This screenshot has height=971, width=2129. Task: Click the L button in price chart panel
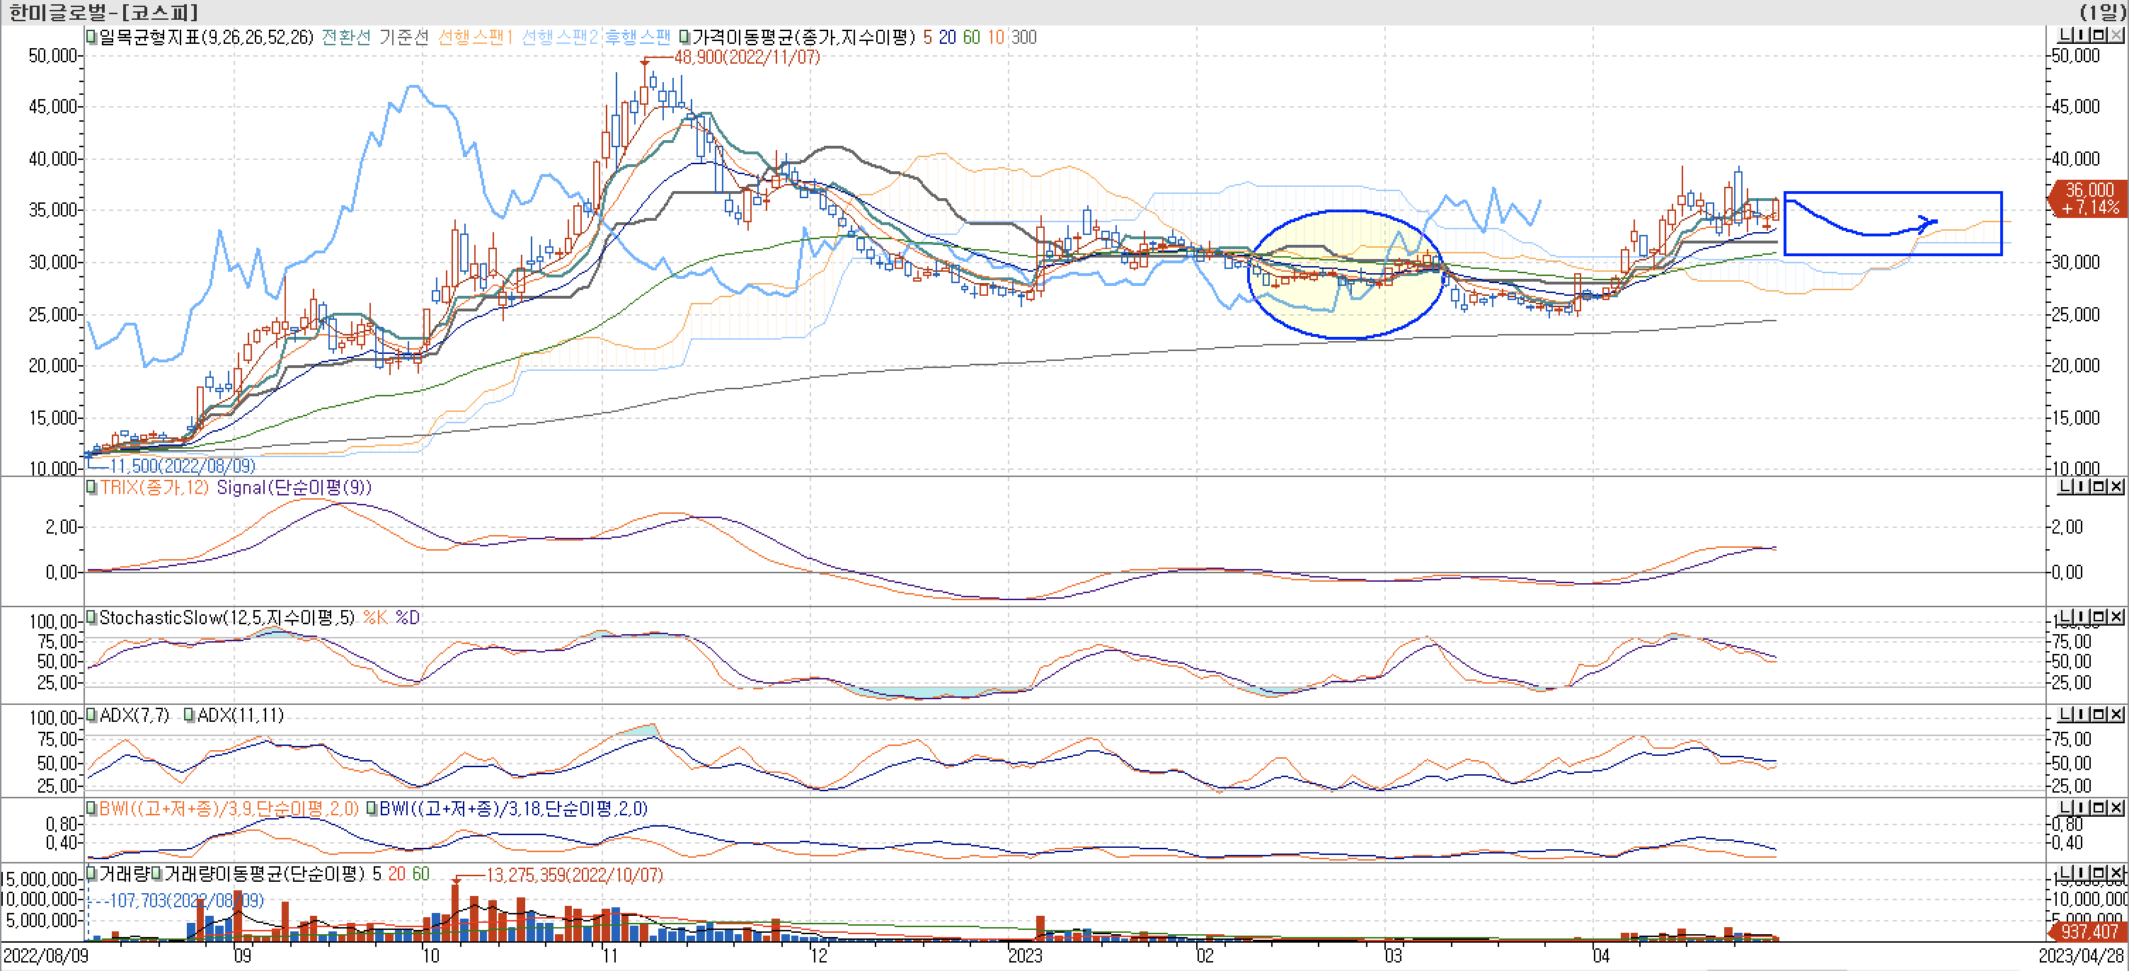(2065, 35)
